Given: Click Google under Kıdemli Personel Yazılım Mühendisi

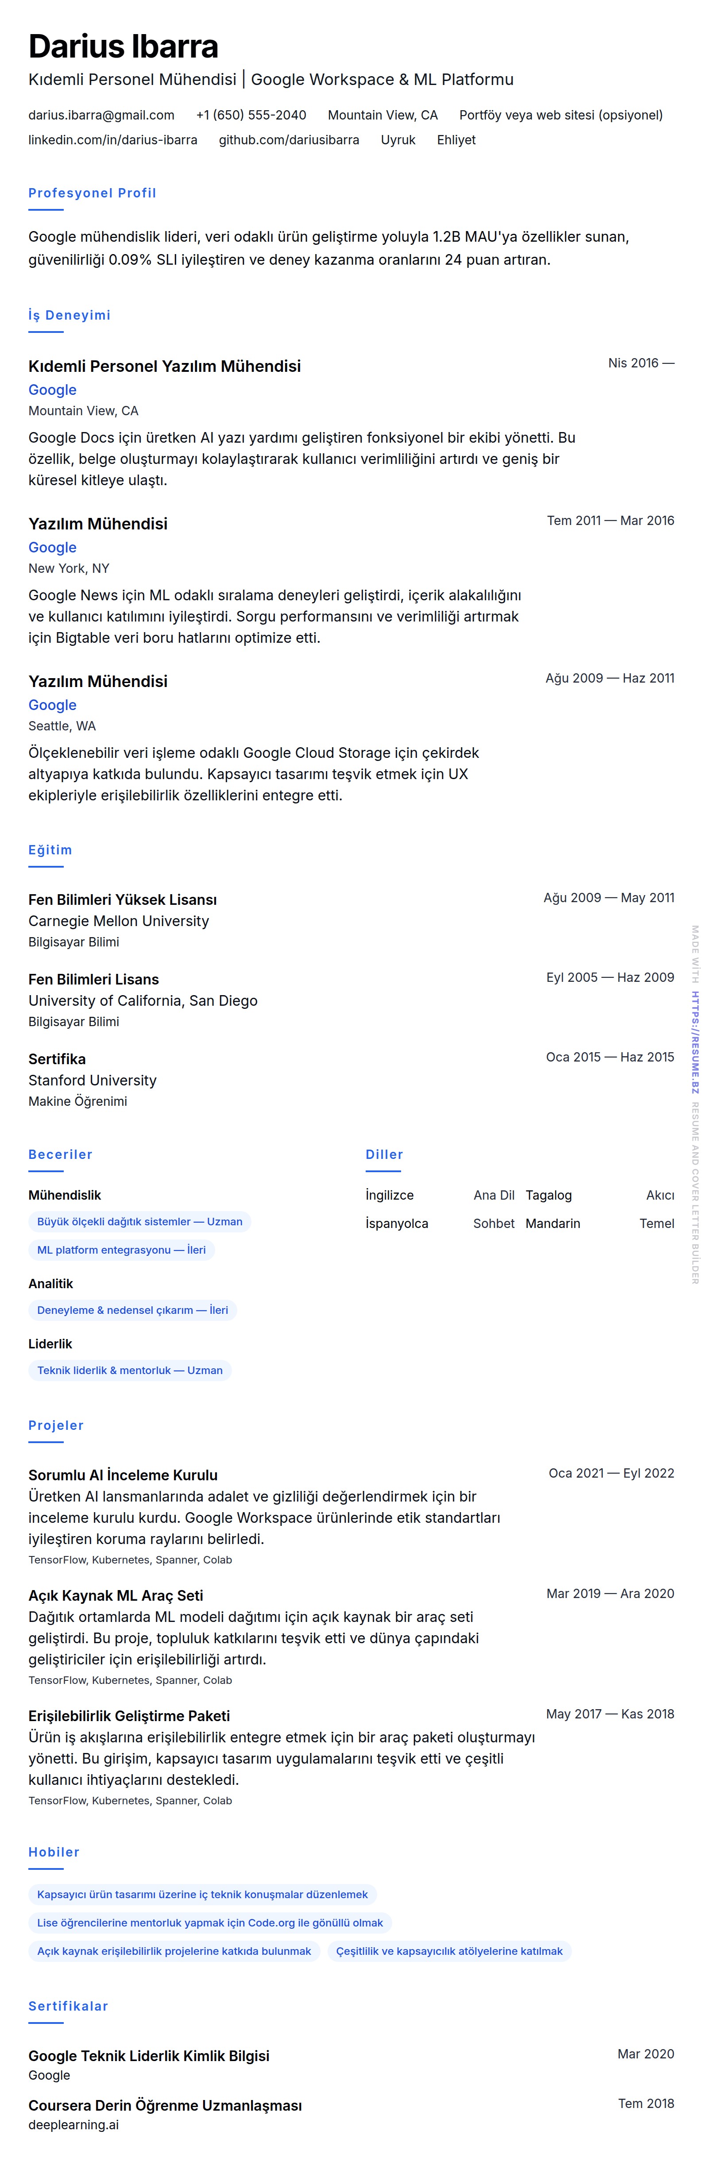Looking at the screenshot, I should point(52,390).
